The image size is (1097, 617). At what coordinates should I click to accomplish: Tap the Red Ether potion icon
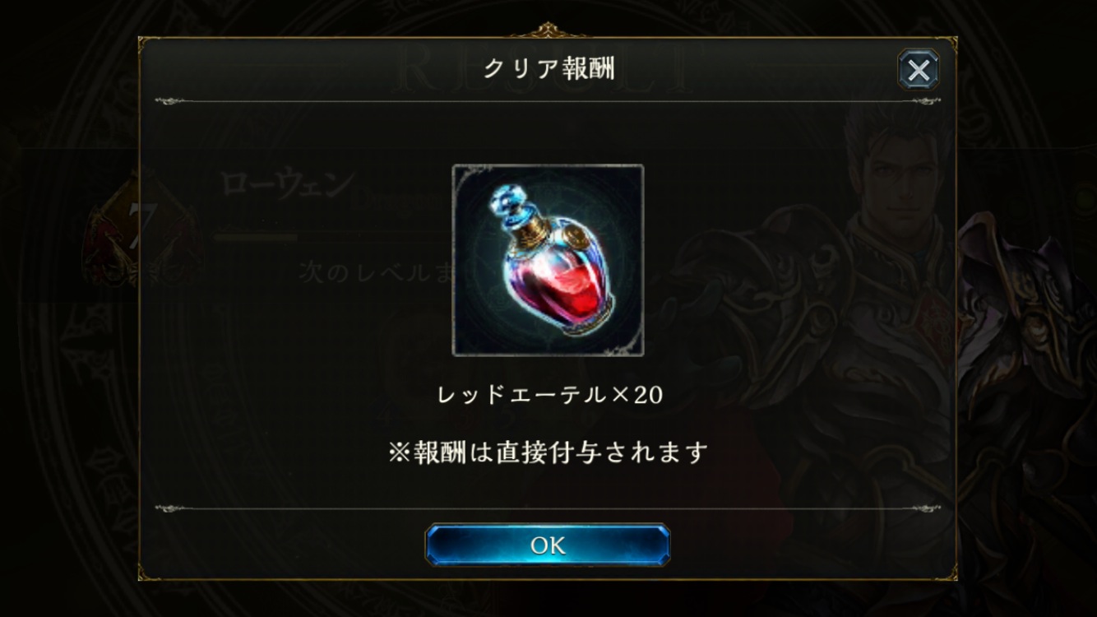click(x=548, y=260)
